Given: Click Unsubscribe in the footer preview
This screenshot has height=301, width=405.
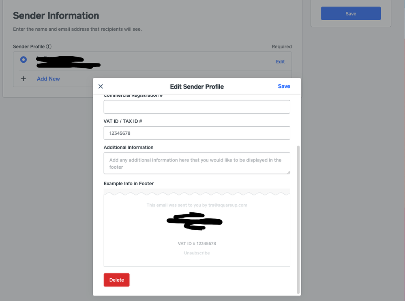Looking at the screenshot, I should [x=197, y=253].
